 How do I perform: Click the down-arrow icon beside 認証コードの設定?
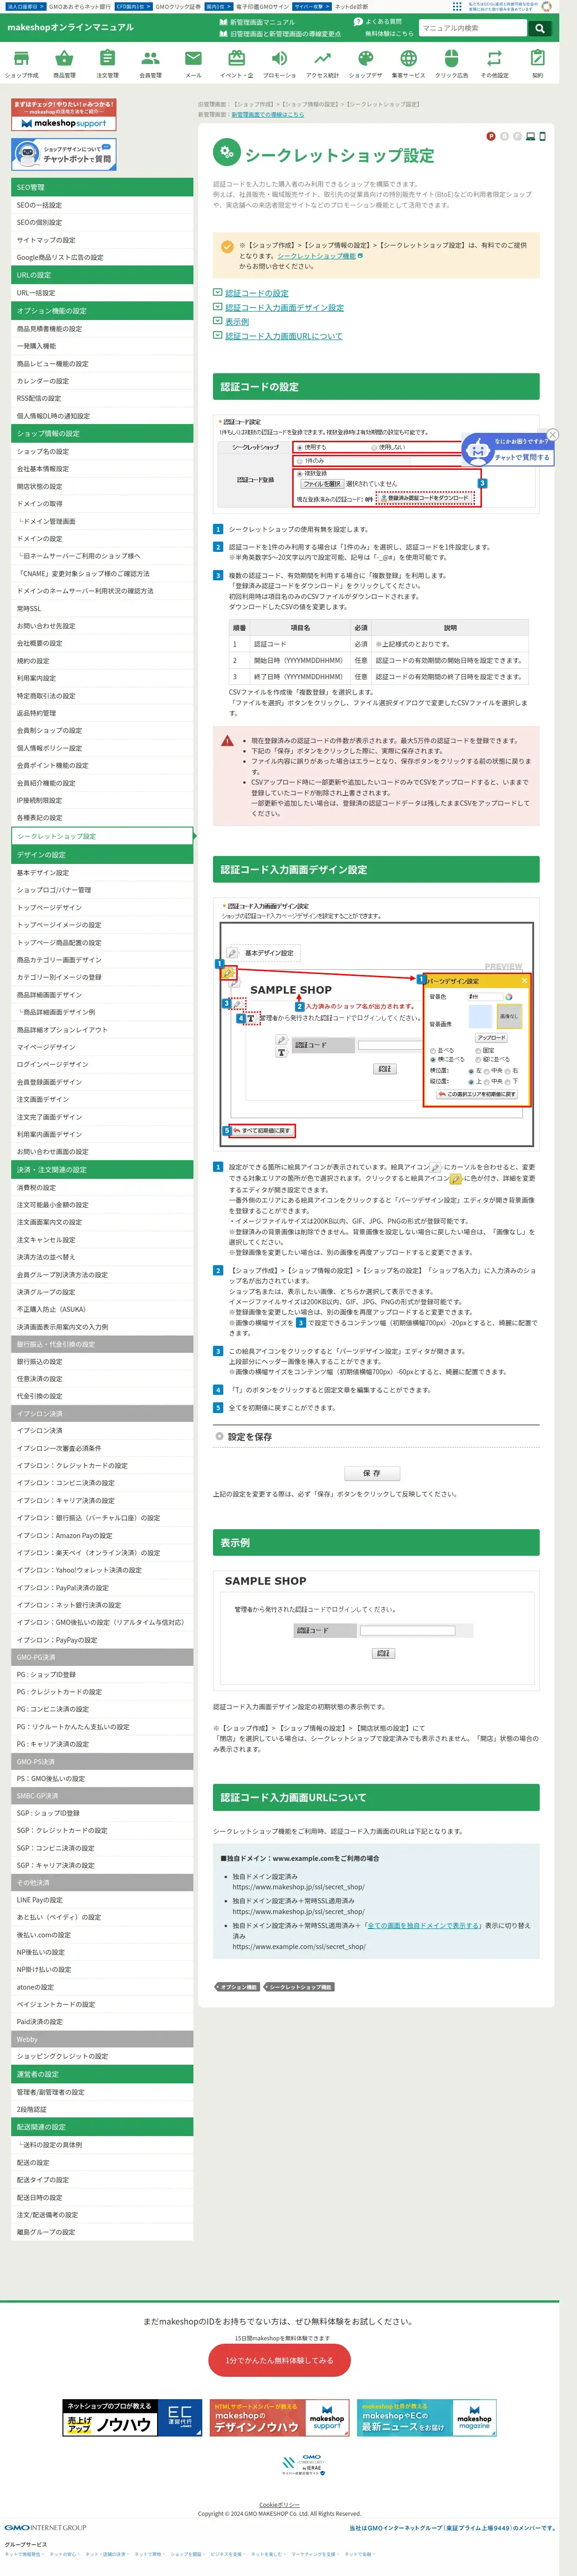[218, 292]
